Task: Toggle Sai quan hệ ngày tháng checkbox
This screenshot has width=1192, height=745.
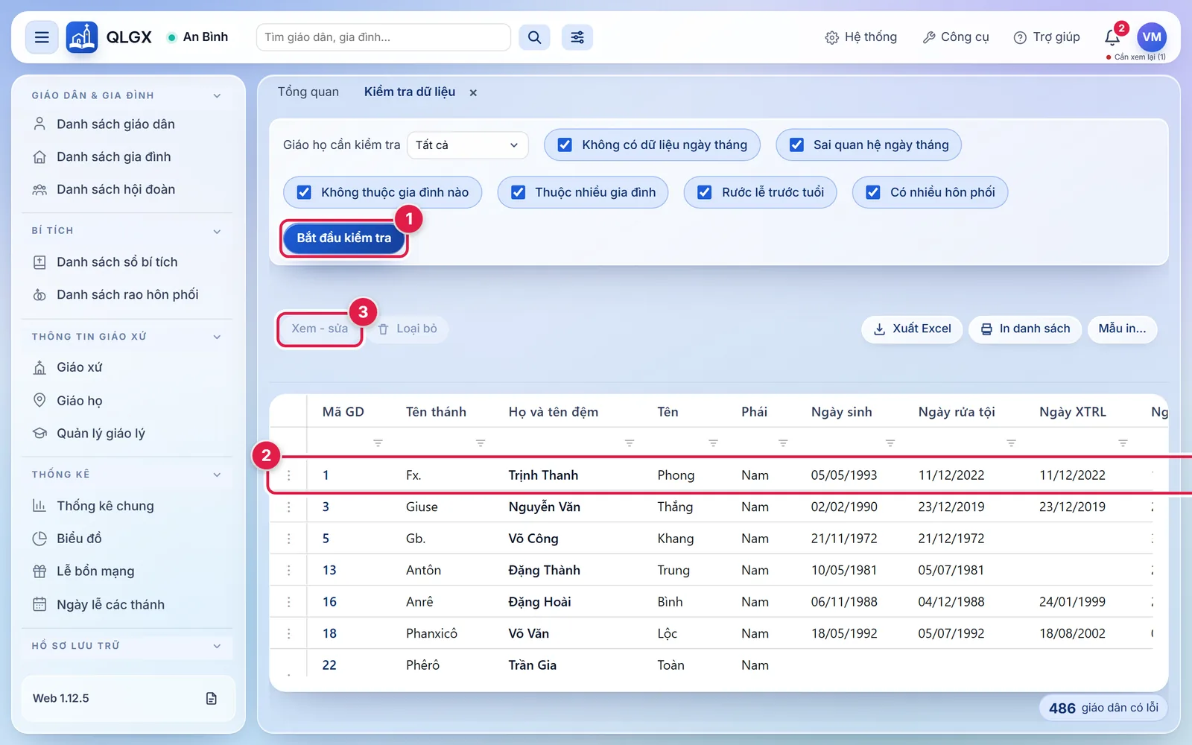Action: (x=796, y=145)
